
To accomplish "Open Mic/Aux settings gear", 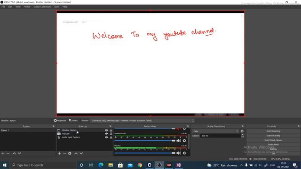I will pos(184,153).
